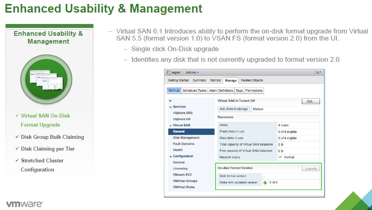This screenshot has height=210, width=372.
Task: Open Fault Domains settings
Action: [x=184, y=144]
